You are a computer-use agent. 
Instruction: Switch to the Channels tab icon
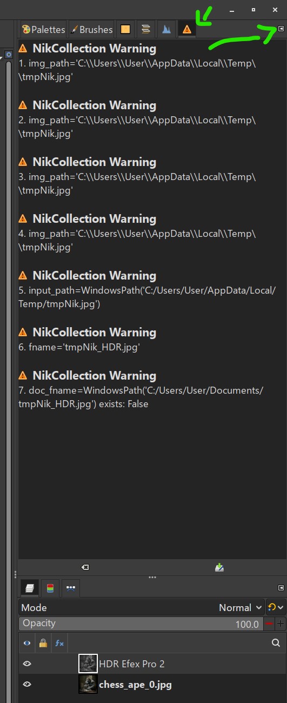[x=50, y=587]
